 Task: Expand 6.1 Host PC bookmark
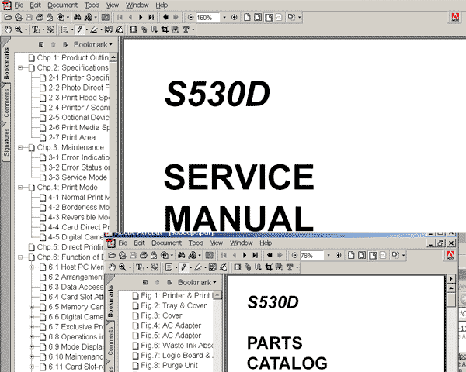tap(32, 267)
